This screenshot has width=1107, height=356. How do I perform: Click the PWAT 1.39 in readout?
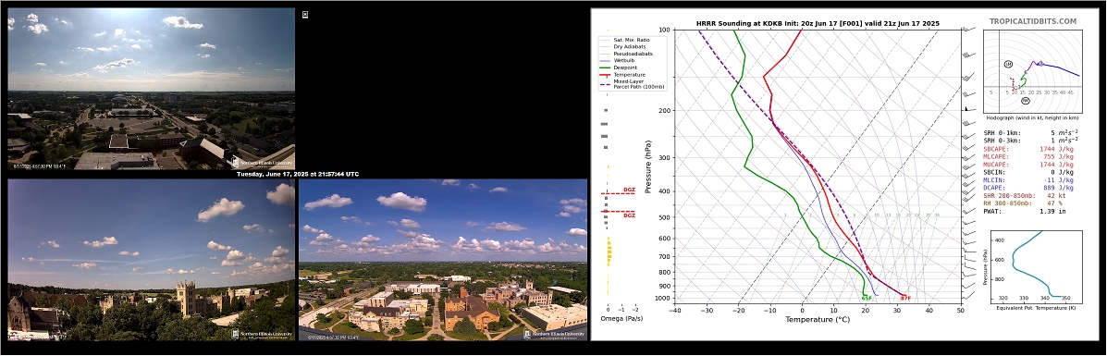1025,211
